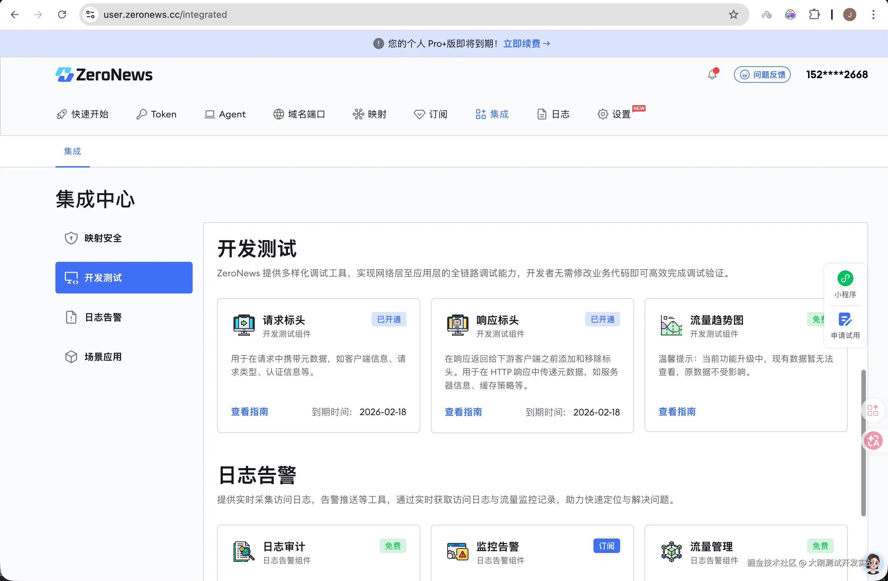Click the pink grid sparkle floating icon
The width and height of the screenshot is (888, 581).
pos(873,410)
